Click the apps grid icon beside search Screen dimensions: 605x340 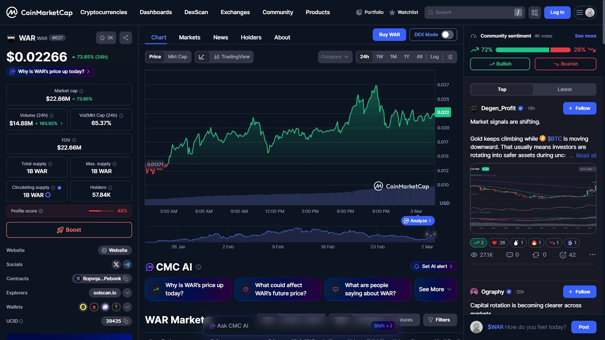pyautogui.click(x=535, y=12)
